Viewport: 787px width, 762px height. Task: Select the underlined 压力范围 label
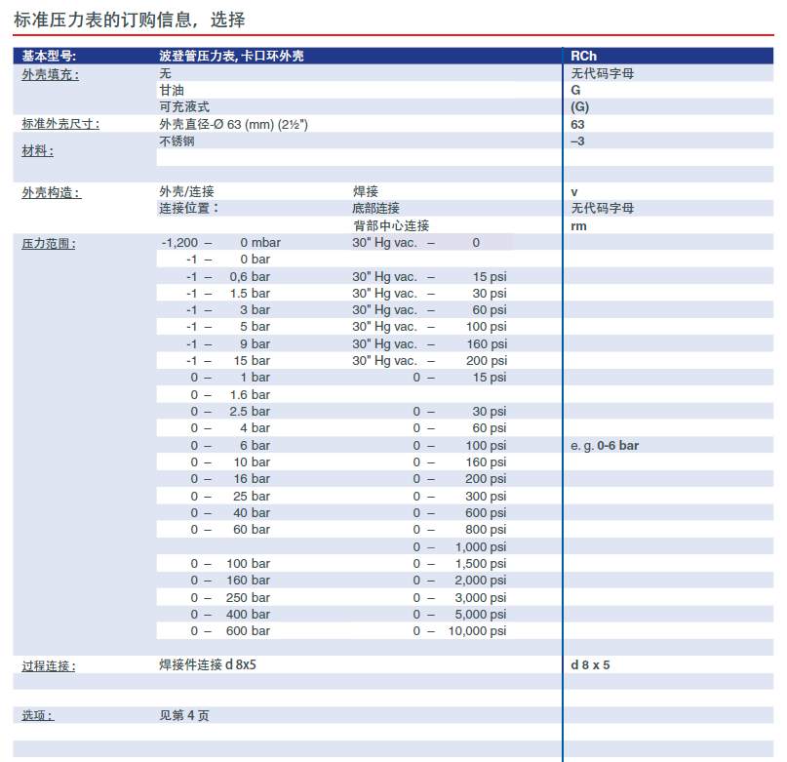click(x=49, y=244)
